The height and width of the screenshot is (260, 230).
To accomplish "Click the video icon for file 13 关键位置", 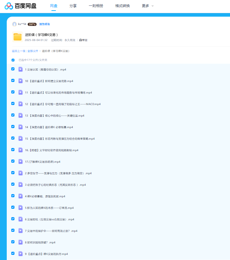I will [x=21, y=115].
